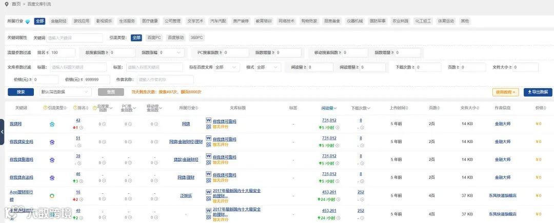
Task: Filter by 网络技术 industry tab
Action: (x=287, y=21)
